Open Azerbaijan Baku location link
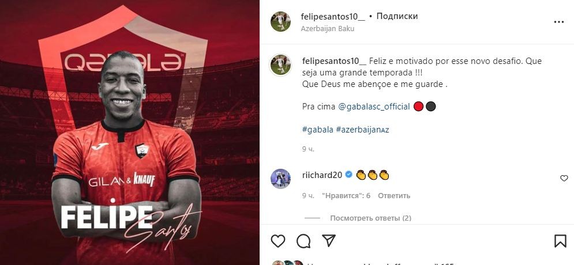The image size is (574, 265). point(328,28)
